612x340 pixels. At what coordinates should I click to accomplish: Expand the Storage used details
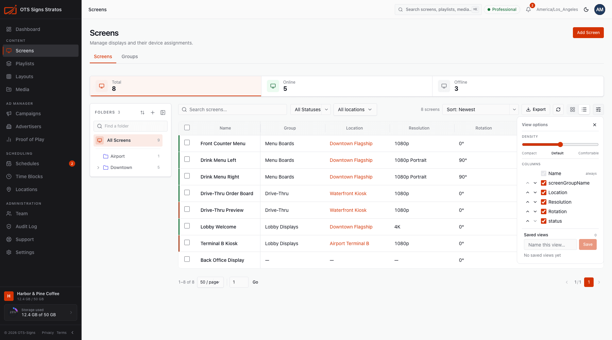40,312
